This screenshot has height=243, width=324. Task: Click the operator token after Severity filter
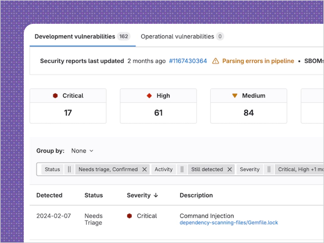click(x=269, y=169)
